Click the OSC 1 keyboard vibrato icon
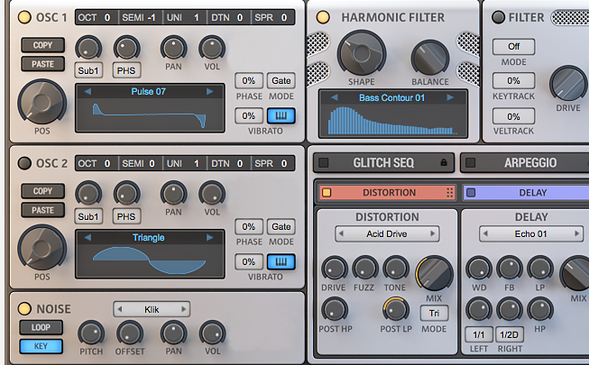 [x=281, y=115]
